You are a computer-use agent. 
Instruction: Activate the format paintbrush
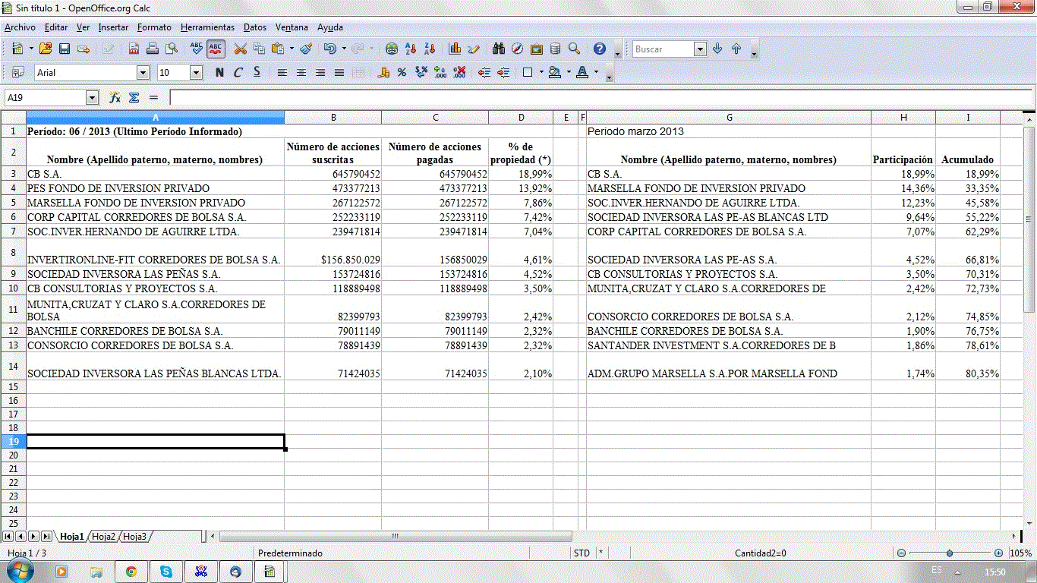coord(306,49)
